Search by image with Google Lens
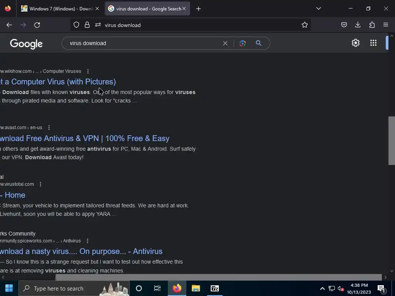Image resolution: width=395 pixels, height=296 pixels. coord(243,43)
